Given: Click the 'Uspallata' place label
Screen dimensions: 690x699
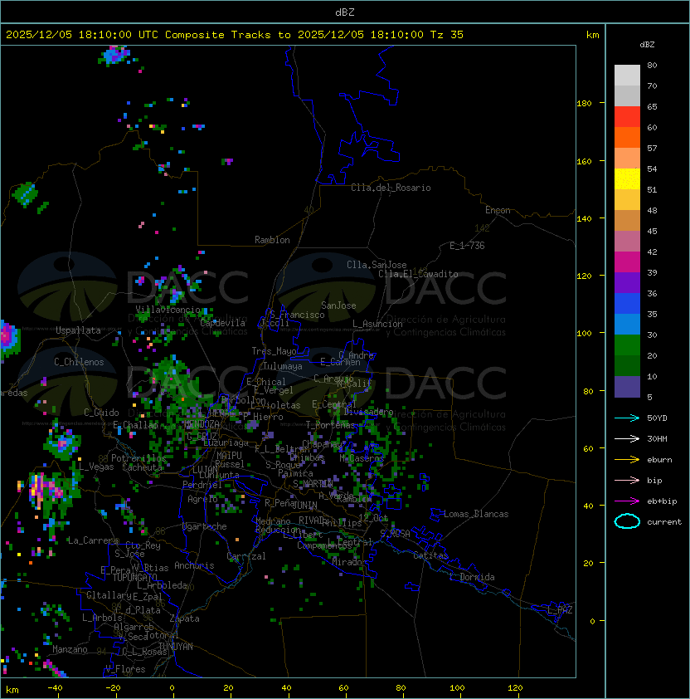Looking at the screenshot, I should (x=78, y=330).
